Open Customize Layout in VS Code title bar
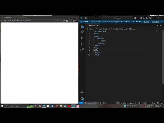 coord(141,18)
